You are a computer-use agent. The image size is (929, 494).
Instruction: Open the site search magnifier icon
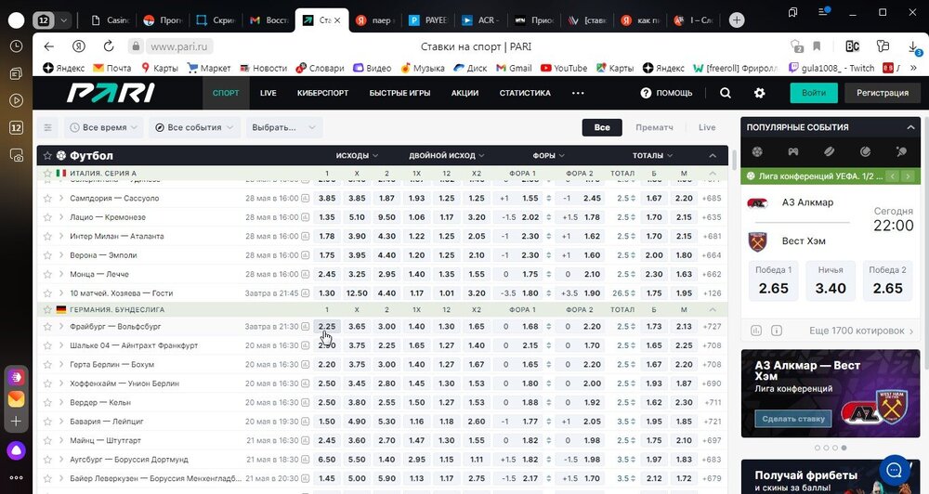726,93
